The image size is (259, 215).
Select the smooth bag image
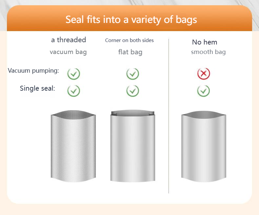click(x=204, y=147)
